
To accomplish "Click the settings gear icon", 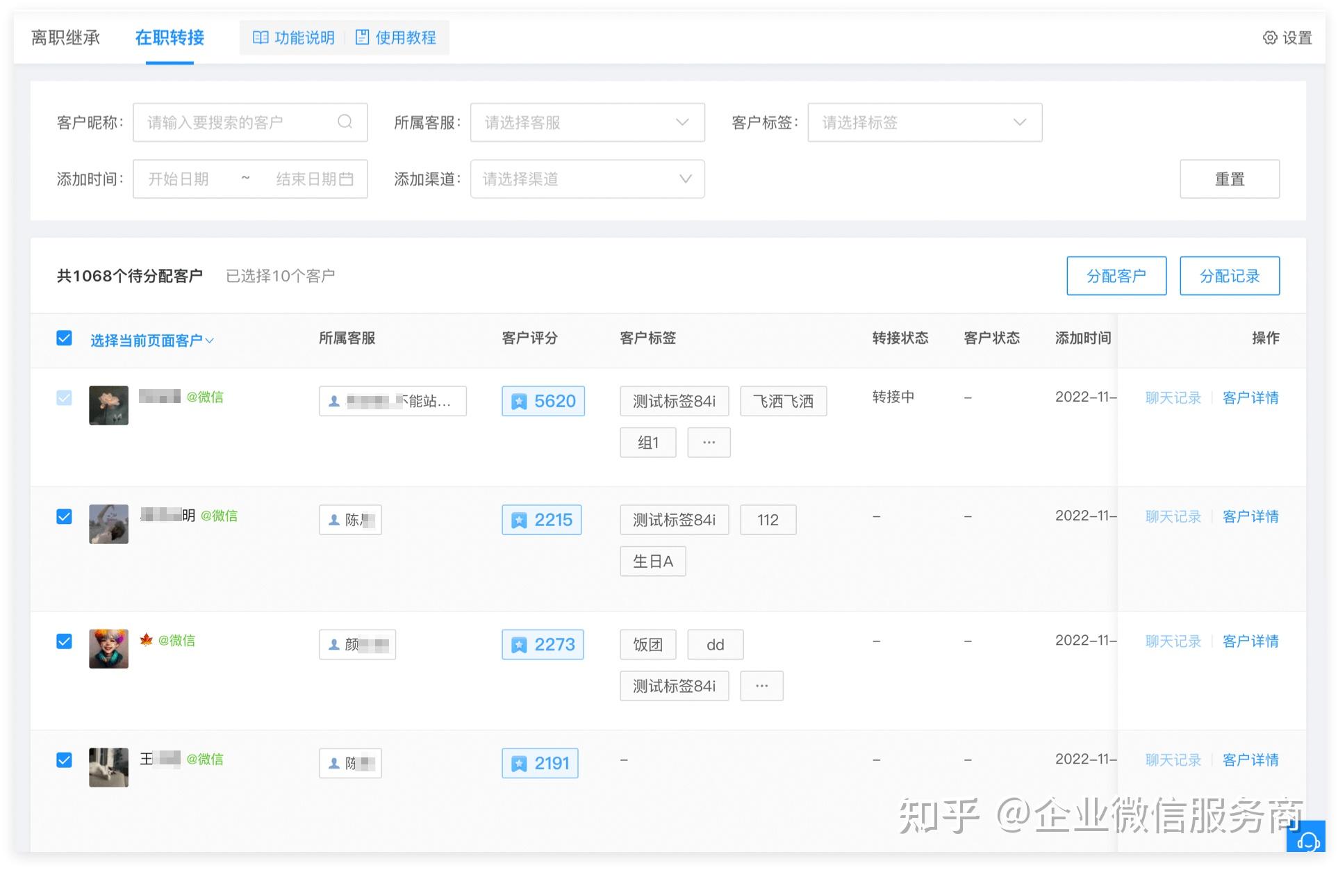I will [1269, 38].
